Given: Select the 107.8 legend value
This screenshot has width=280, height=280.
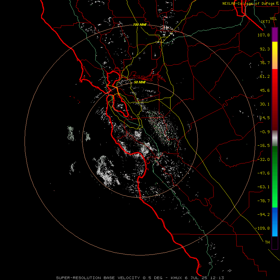Looking at the screenshot, I should click(264, 35).
